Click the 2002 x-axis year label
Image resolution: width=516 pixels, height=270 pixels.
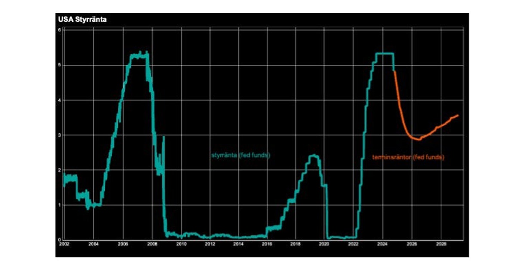point(64,244)
